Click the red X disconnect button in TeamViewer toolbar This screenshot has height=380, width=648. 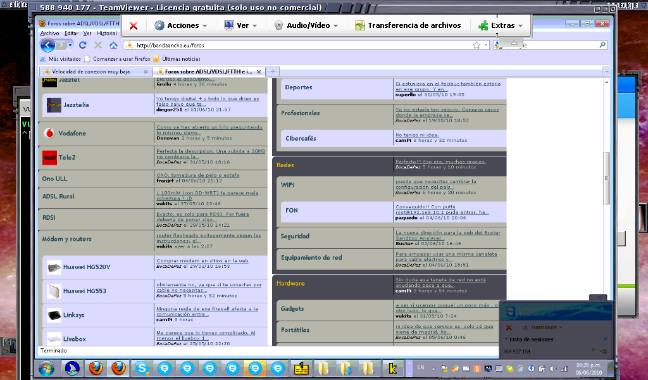[134, 26]
